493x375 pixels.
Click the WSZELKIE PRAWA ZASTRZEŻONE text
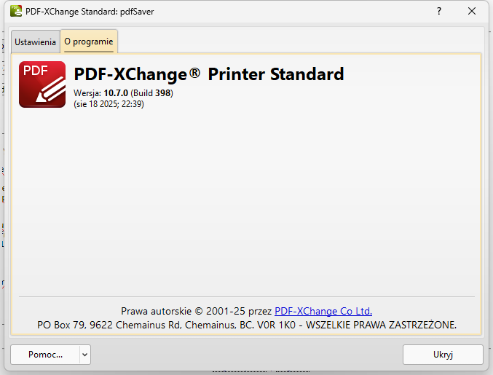point(381,325)
